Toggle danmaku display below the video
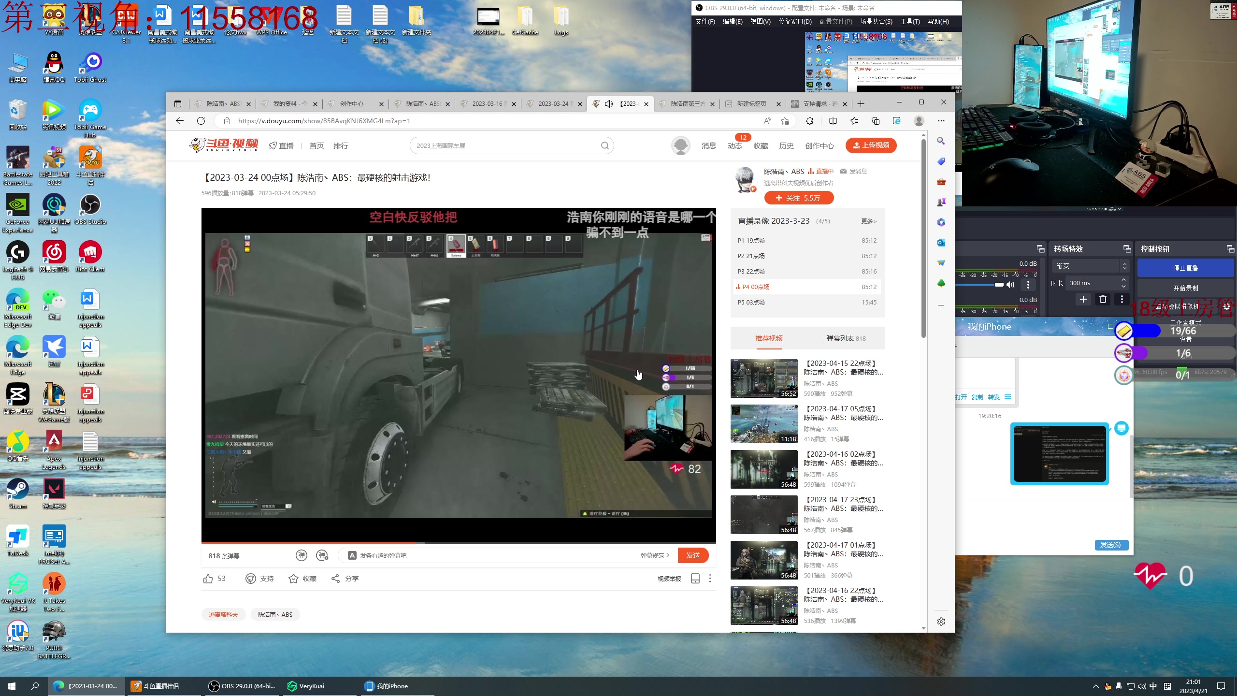Viewport: 1237px width, 696px height. 302,555
